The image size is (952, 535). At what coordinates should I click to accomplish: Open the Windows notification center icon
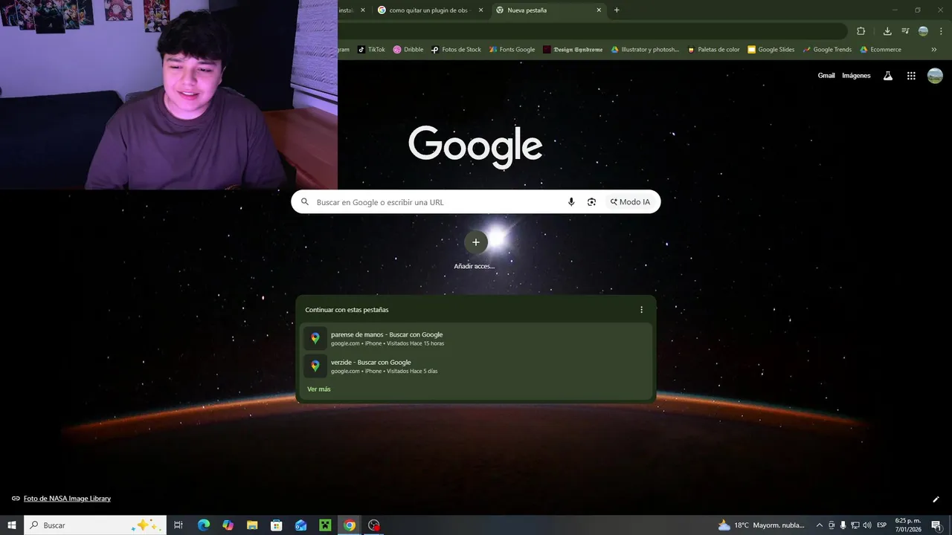(x=936, y=525)
